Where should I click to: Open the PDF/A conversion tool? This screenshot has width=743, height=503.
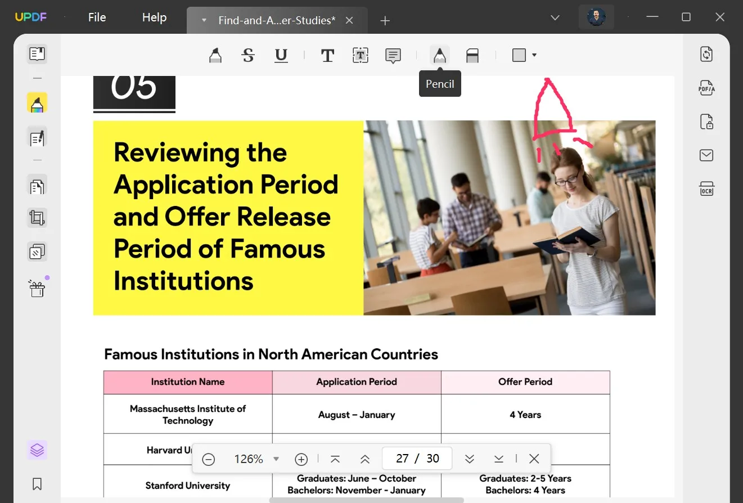[x=706, y=88]
